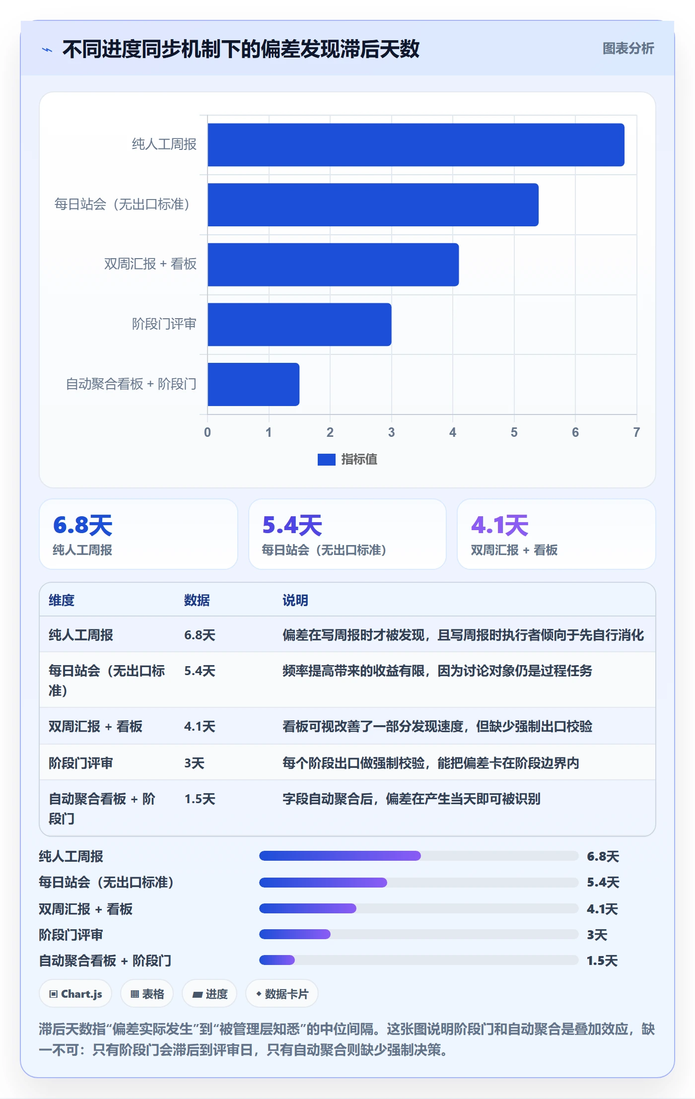Click table cell 3天 in data column
The height and width of the screenshot is (1099, 695).
194,763
